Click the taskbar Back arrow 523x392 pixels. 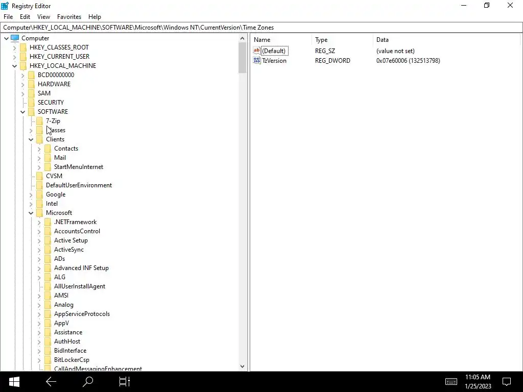(x=51, y=382)
